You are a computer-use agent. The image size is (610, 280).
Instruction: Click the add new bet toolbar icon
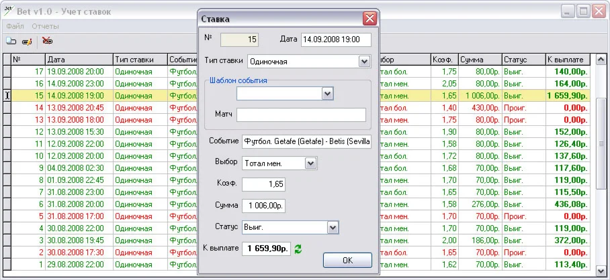tap(11, 42)
